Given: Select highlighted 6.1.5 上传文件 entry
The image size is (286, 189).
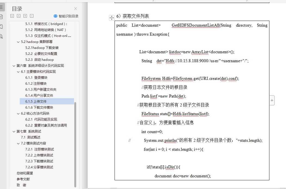Looking at the screenshot, I should pyautogui.click(x=47, y=101).
